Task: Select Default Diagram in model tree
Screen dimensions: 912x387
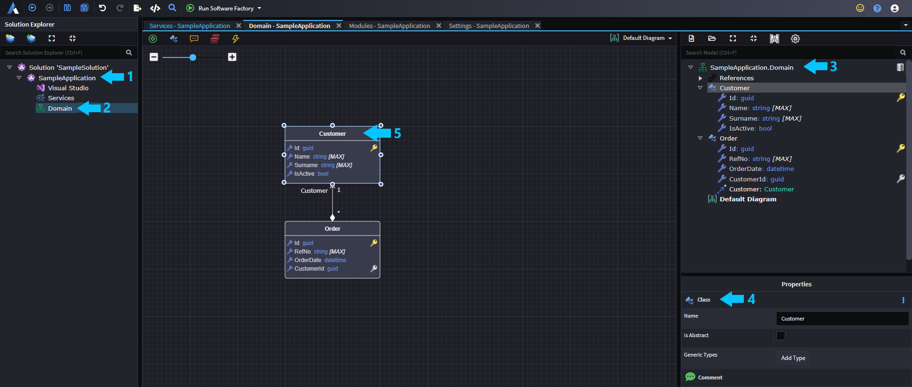Action: [748, 199]
